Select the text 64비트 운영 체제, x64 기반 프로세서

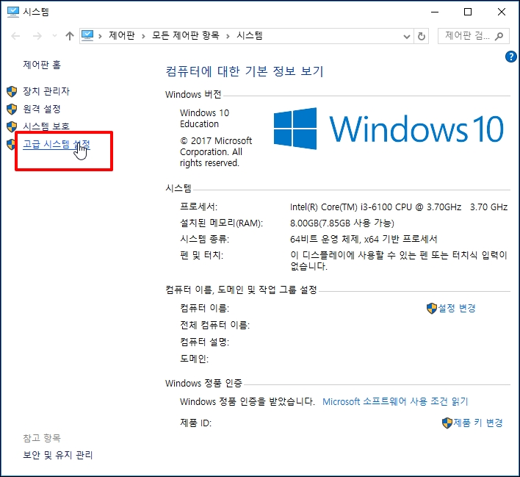click(364, 239)
